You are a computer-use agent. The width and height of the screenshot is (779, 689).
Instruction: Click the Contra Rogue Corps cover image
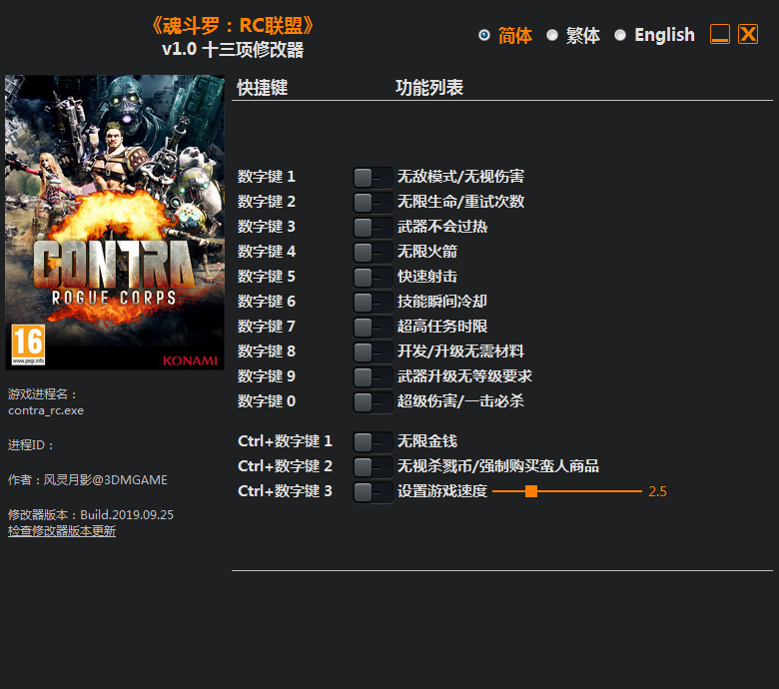(115, 222)
